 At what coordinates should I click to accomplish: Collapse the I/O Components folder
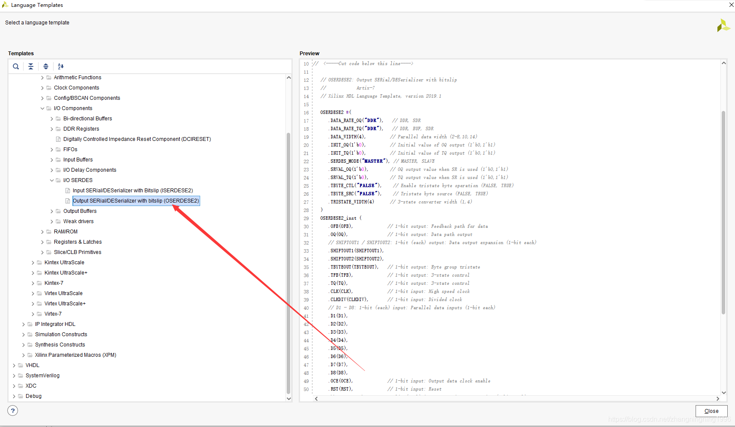tap(42, 108)
